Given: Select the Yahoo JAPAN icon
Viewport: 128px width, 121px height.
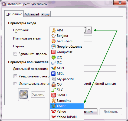Looking at the screenshot, I should point(54,117).
